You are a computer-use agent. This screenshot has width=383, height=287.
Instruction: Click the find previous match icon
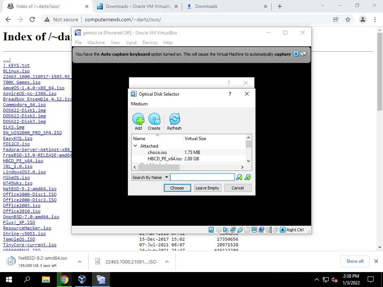click(239, 177)
